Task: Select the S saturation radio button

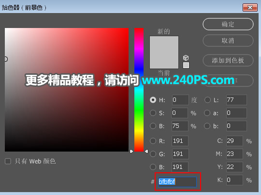Action: pos(153,113)
